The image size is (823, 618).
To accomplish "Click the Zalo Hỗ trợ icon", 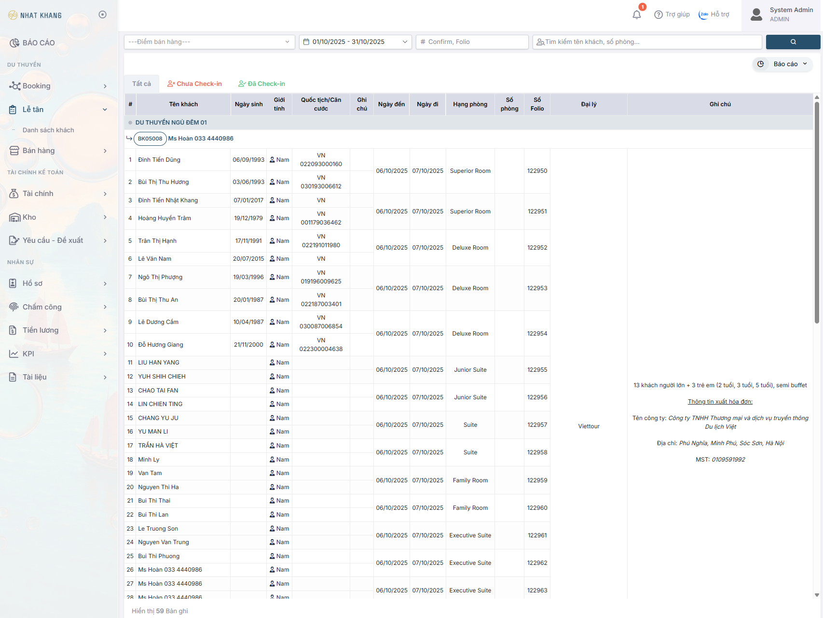I will [704, 14].
